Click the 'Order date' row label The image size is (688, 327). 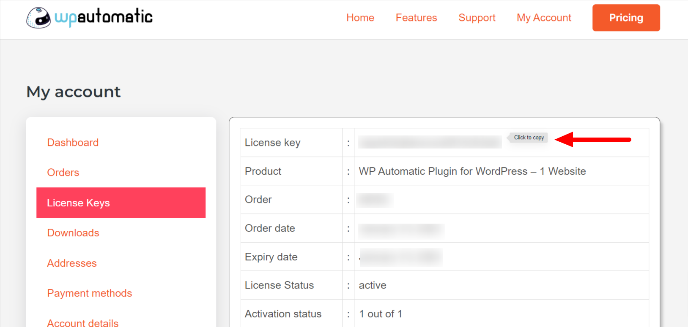270,228
